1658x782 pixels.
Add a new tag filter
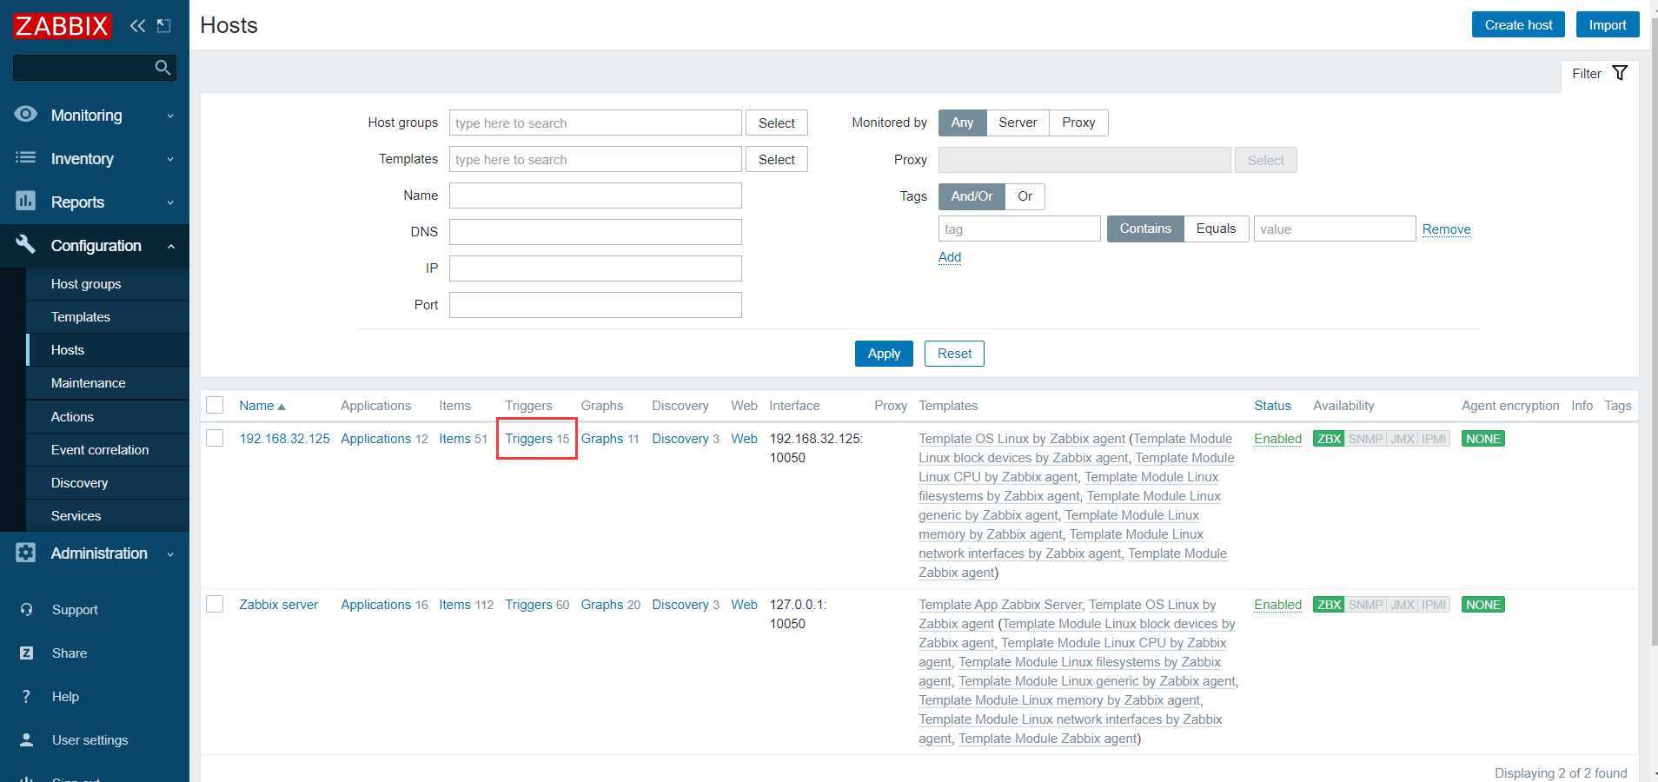pos(950,257)
